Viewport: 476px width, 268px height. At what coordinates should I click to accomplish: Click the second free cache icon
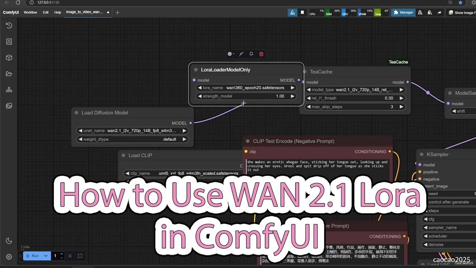430,12
